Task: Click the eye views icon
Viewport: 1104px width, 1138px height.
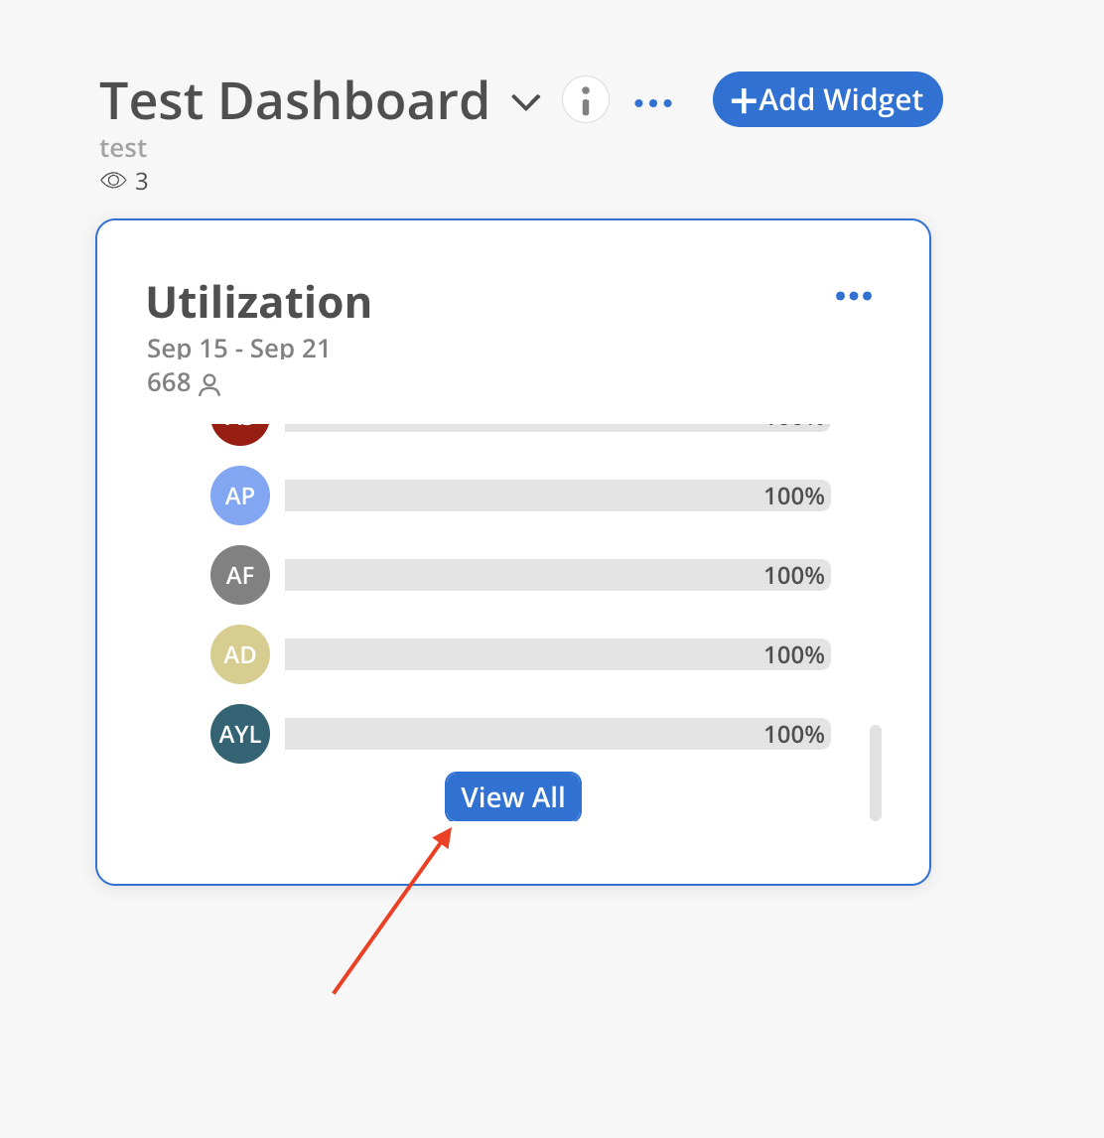Action: click(x=114, y=181)
